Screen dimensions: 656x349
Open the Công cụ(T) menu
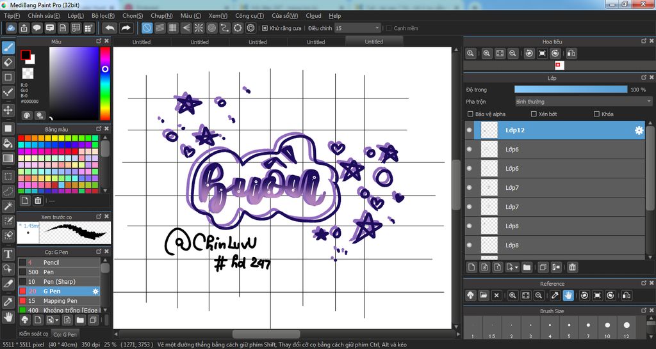click(249, 16)
